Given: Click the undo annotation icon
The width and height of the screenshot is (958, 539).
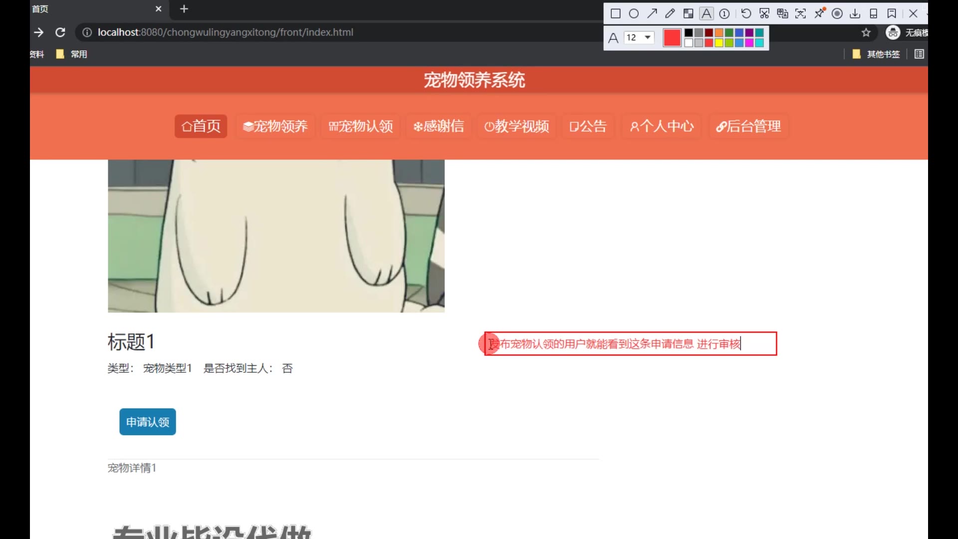Looking at the screenshot, I should [746, 13].
